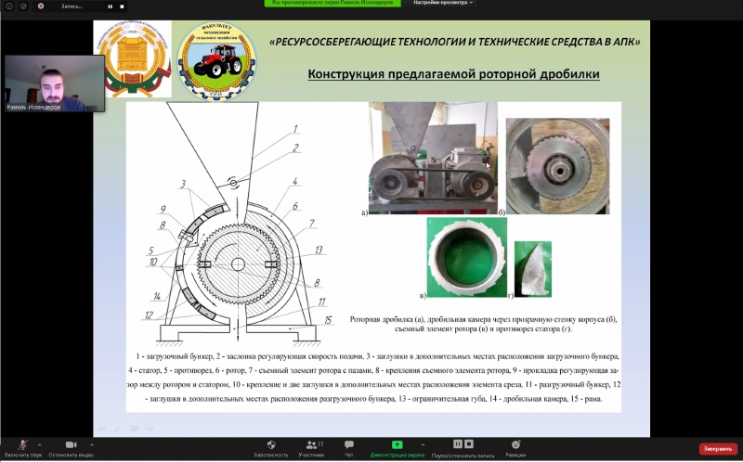
Task: Pause the recording in bottom toolbar
Action: [457, 444]
